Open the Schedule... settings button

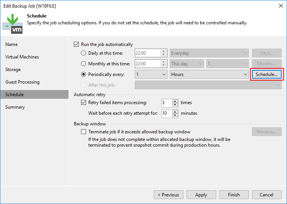(266, 74)
